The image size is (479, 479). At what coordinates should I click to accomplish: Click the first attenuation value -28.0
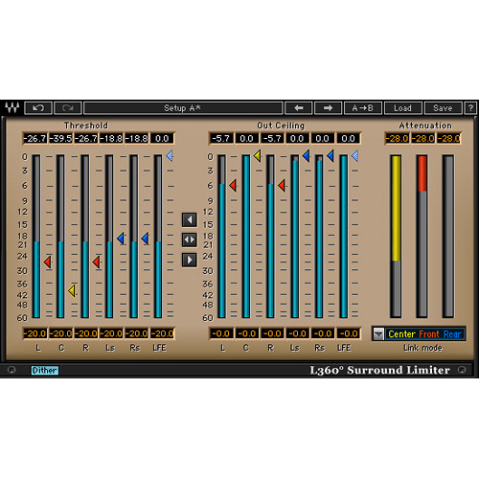[x=397, y=138]
